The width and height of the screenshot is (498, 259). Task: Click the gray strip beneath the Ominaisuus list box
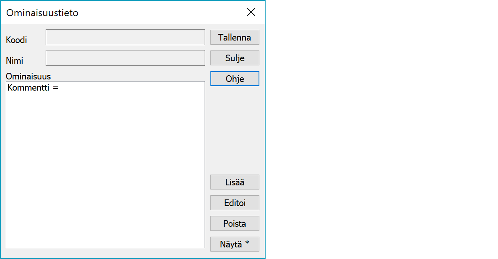[105, 253]
